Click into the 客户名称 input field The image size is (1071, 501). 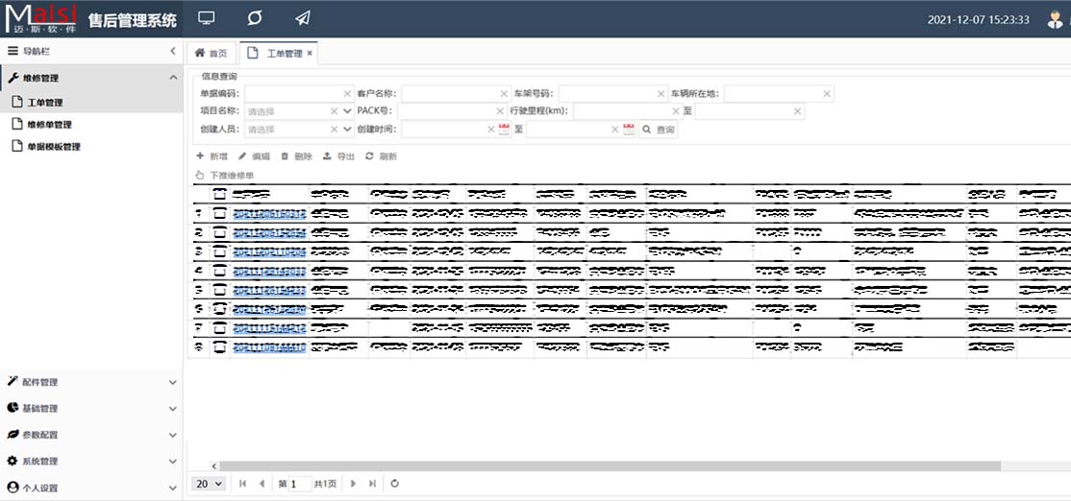[450, 94]
